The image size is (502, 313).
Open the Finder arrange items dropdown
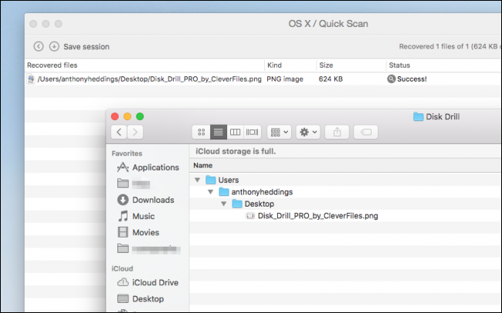click(279, 132)
